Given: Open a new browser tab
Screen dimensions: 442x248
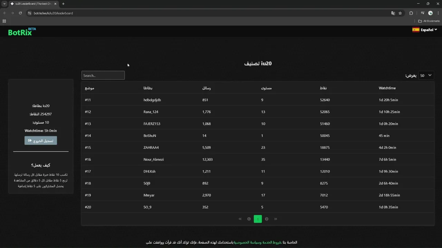Looking at the screenshot, I should tap(63, 4).
